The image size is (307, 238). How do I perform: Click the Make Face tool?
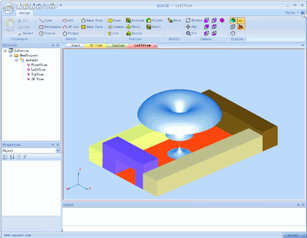[92, 27]
